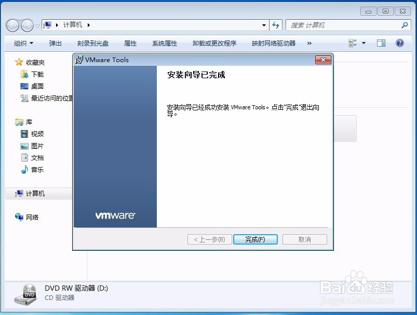
Task: Click the 桌面 desktop icon
Action: tap(24, 86)
